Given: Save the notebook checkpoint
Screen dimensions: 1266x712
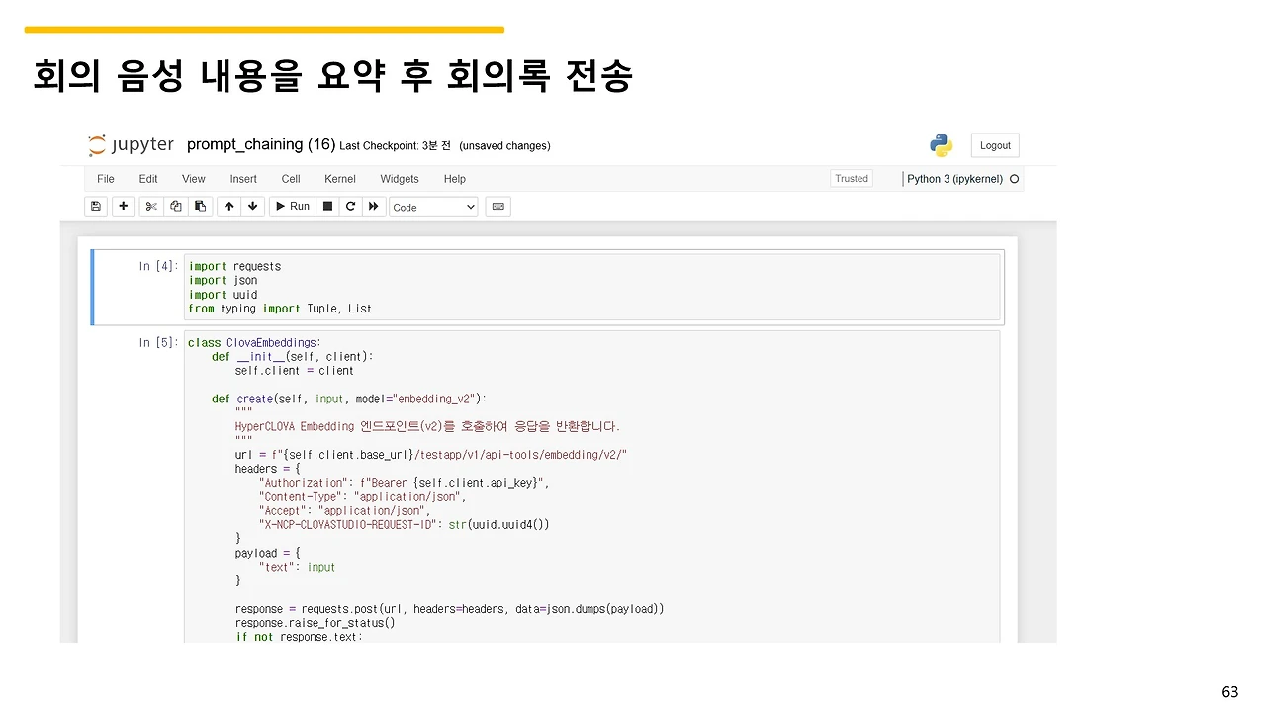Looking at the screenshot, I should tap(95, 206).
